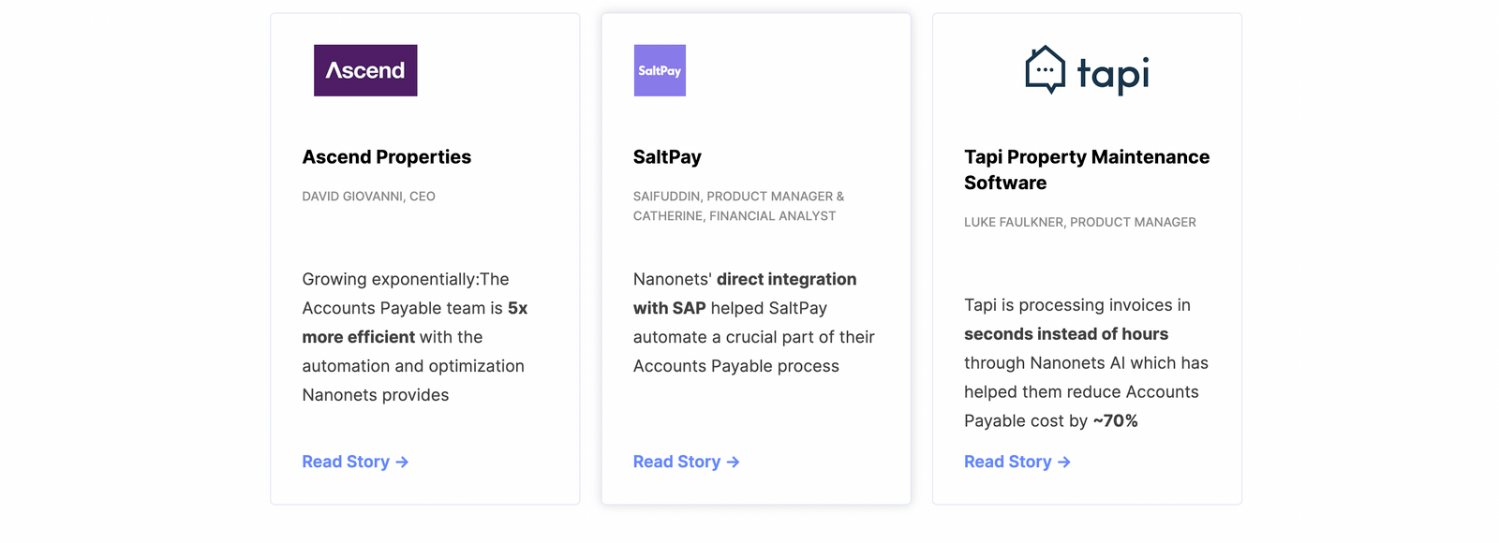Click the purple SaltPay logo
Image resolution: width=1499 pixels, height=543 pixels.
tap(660, 70)
